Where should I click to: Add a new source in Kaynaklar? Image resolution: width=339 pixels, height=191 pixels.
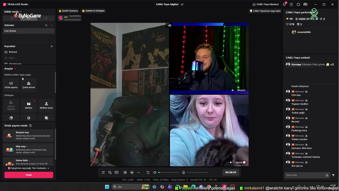[x=52, y=46]
